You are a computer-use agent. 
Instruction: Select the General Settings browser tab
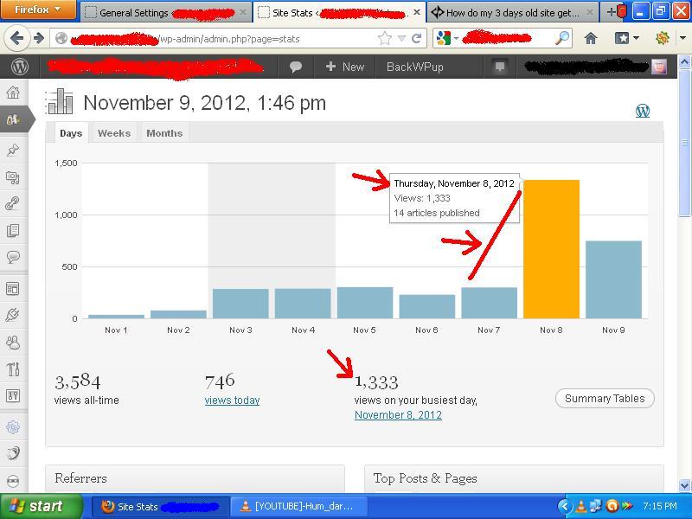[160, 12]
